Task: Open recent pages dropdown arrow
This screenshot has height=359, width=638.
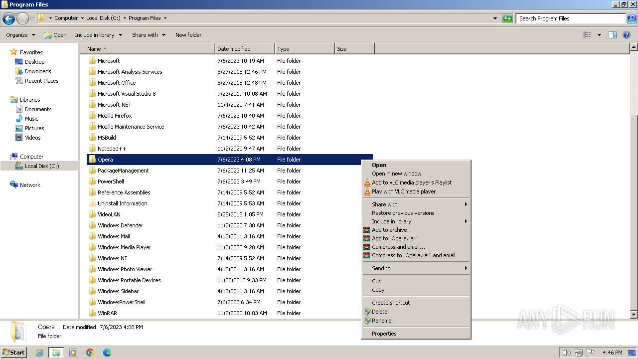Action: tap(32, 19)
